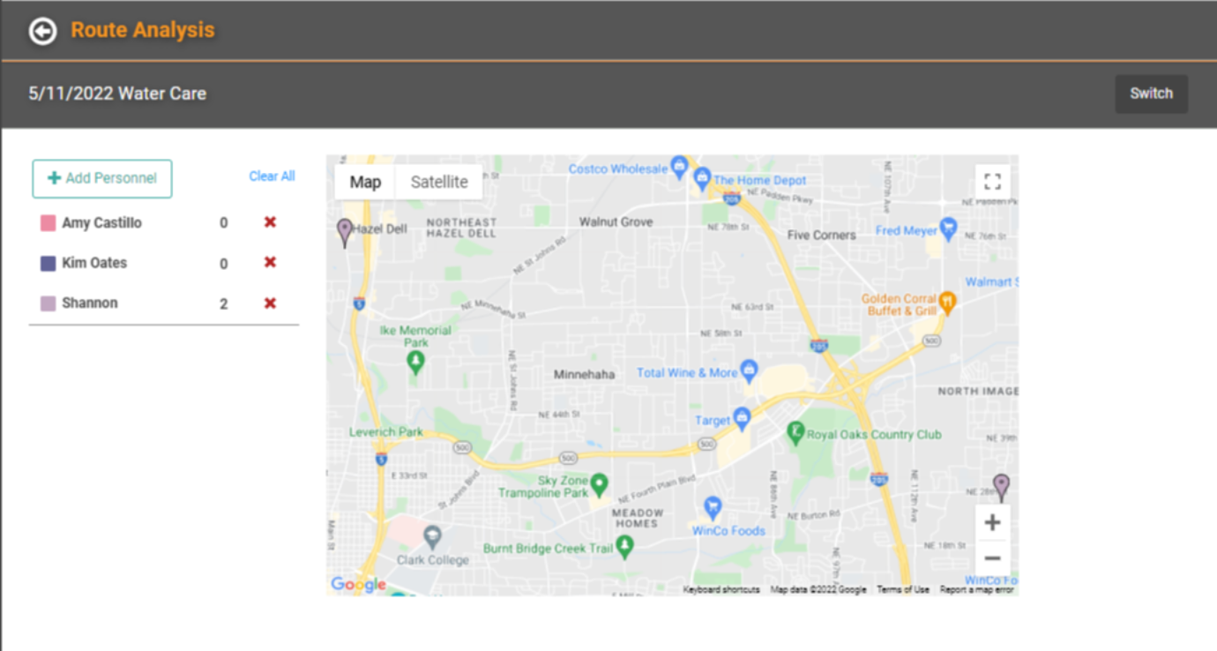Switch to Satellite map view
The width and height of the screenshot is (1217, 651).
(439, 182)
